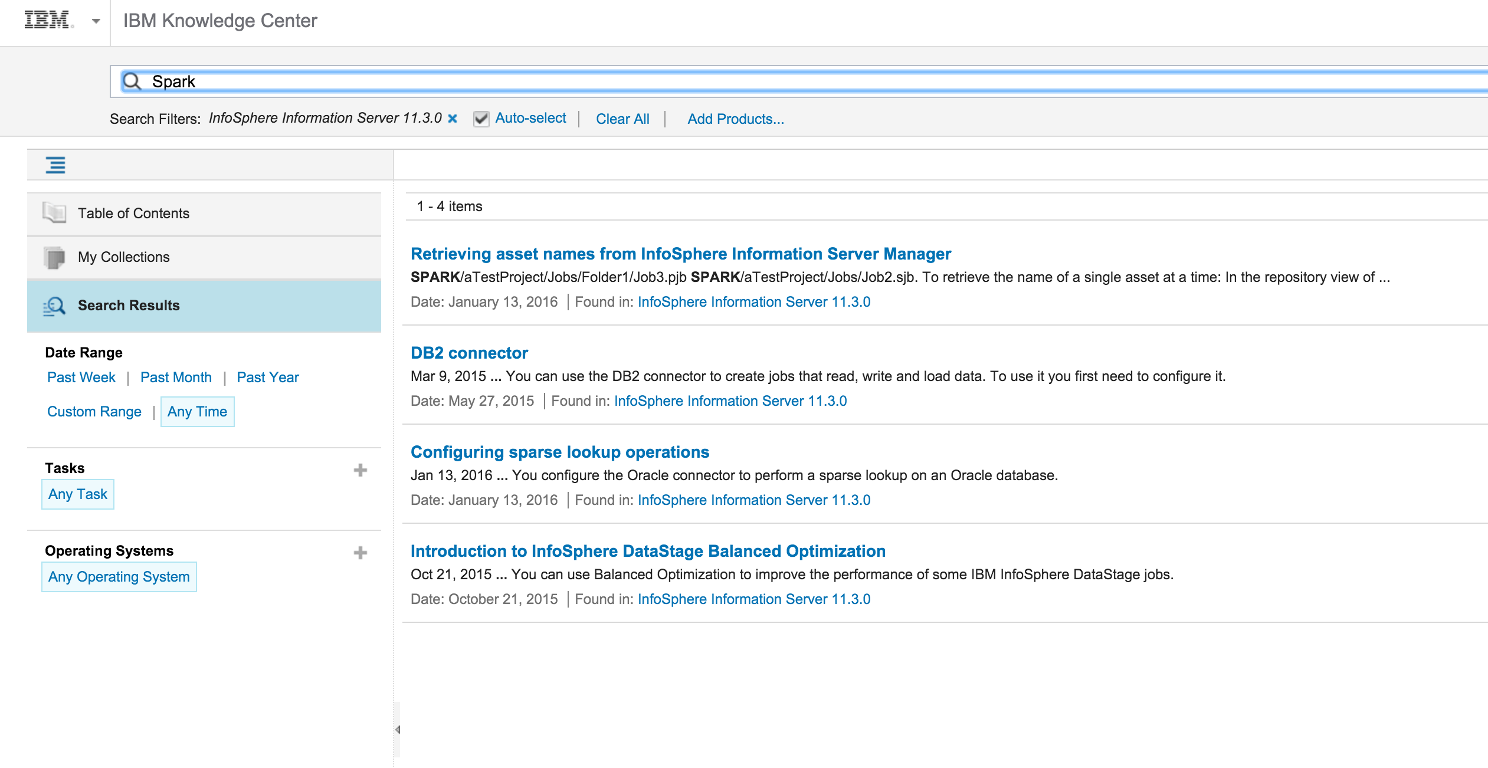The width and height of the screenshot is (1488, 768).
Task: Click the magnifier search icon
Action: [x=132, y=81]
